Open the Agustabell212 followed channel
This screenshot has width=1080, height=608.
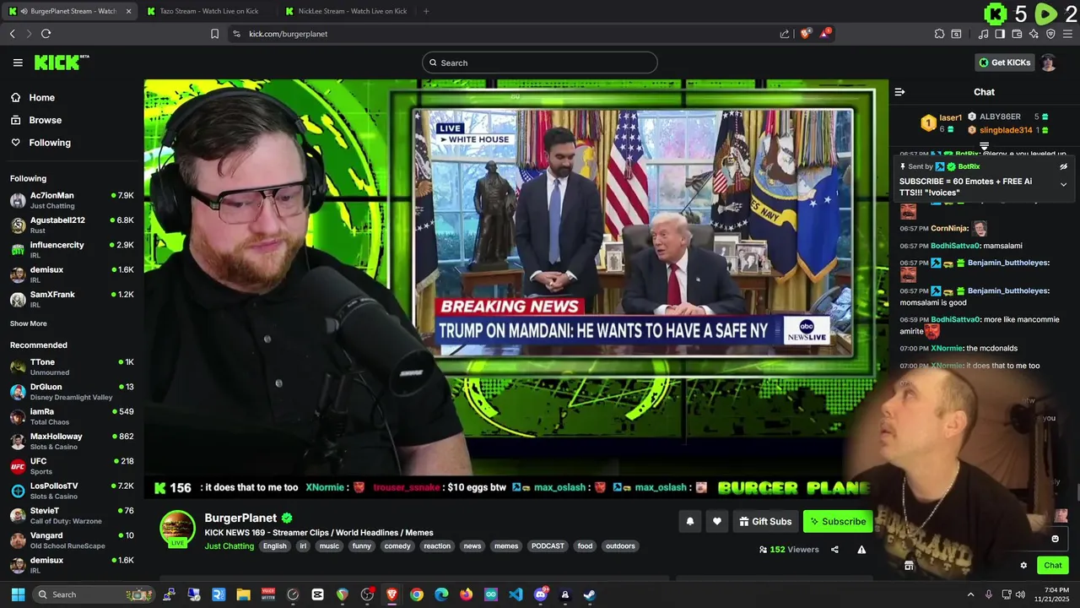tap(72, 225)
